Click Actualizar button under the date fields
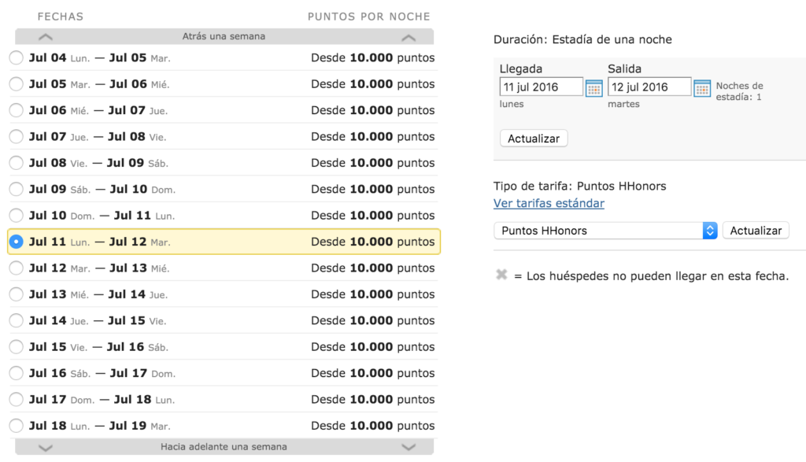 point(534,139)
